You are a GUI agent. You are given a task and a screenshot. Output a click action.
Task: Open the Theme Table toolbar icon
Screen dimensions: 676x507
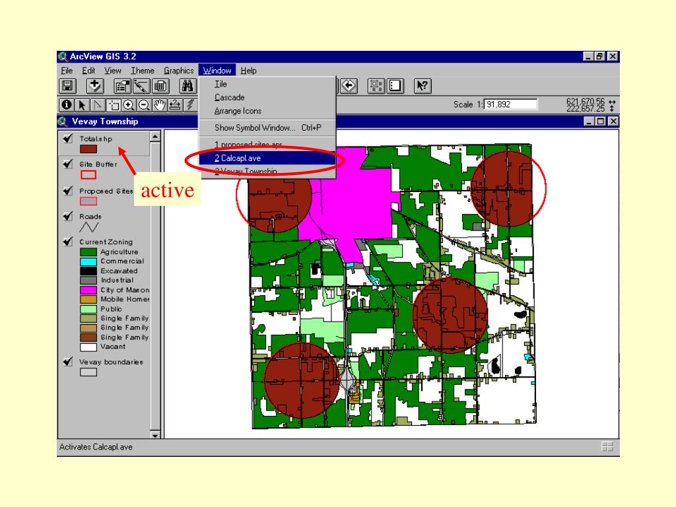point(160,86)
